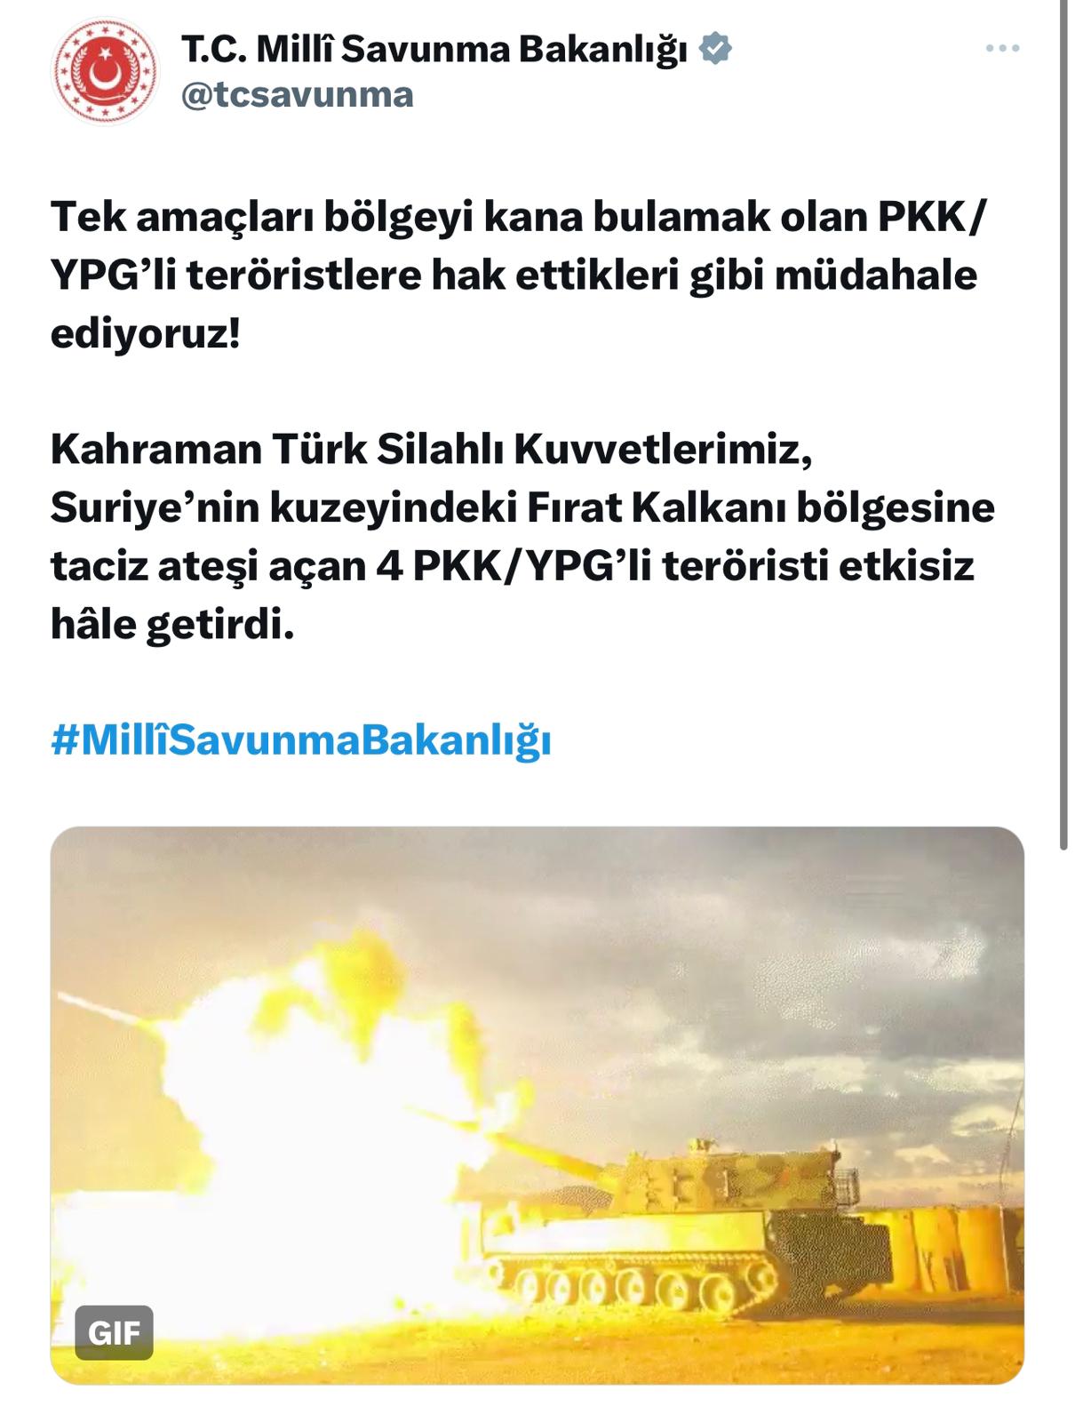Image resolution: width=1075 pixels, height=1422 pixels.
Task: Click the line beginning "Tek amaçları bölgeyi"
Action: [519, 217]
